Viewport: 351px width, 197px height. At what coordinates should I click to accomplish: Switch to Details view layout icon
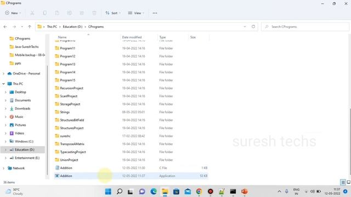tap(343, 182)
